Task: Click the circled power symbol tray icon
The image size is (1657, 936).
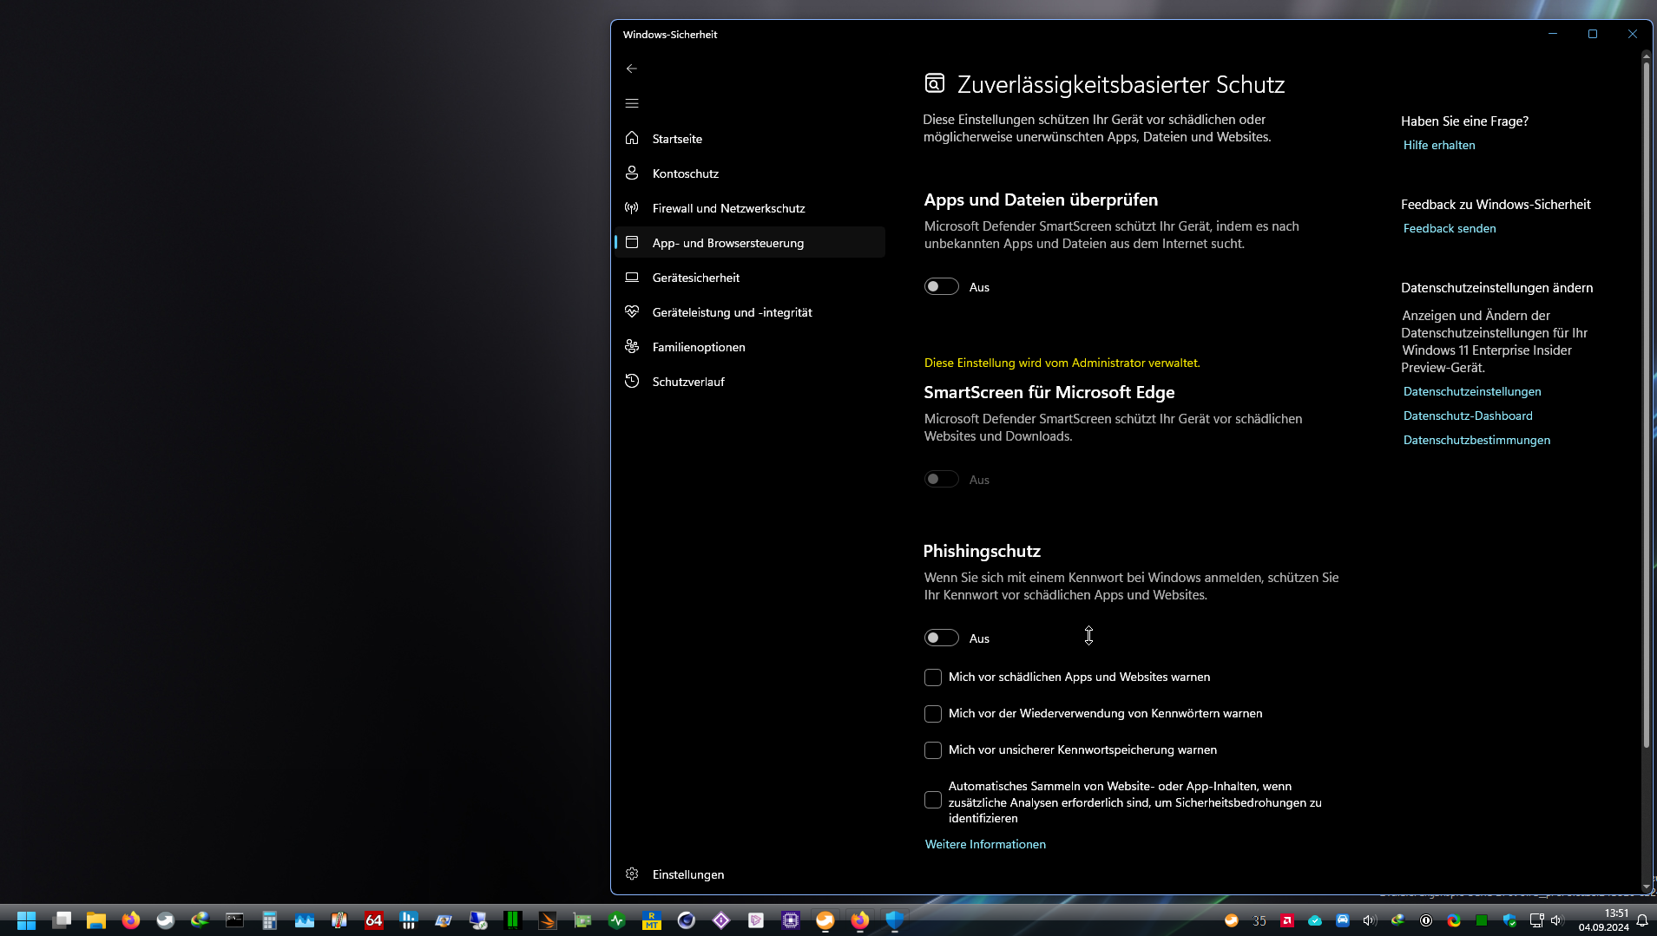Action: tap(1426, 921)
